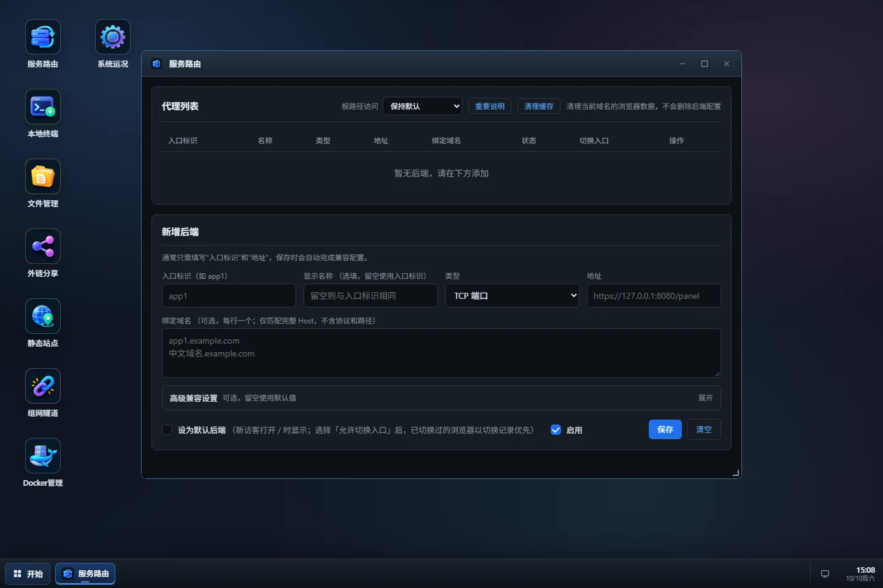Uncheck the 启用 checkbox
The width and height of the screenshot is (883, 588).
coord(556,430)
